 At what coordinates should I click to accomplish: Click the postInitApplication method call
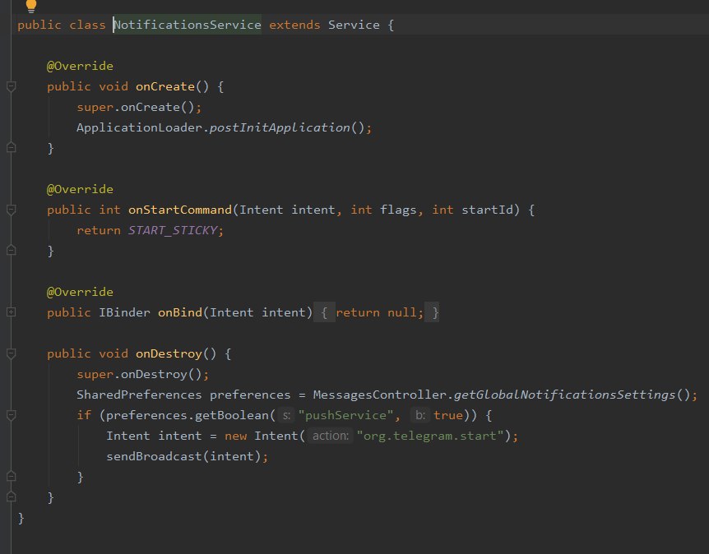coord(280,128)
